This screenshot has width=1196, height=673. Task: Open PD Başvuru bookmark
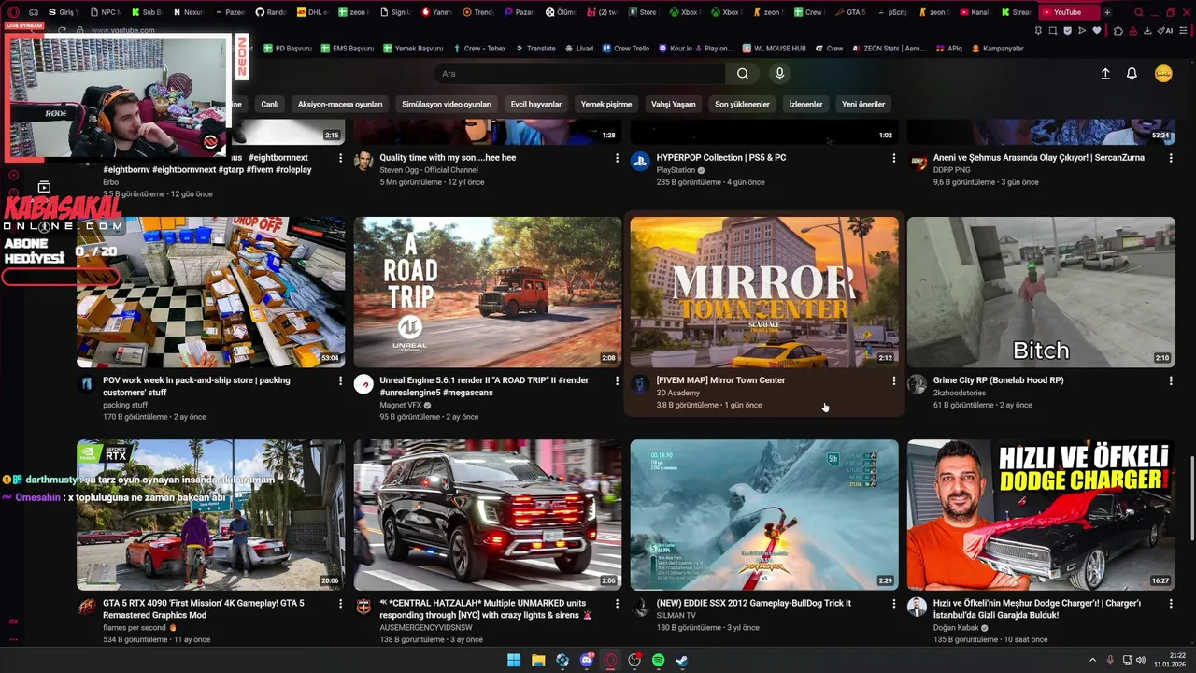pos(288,49)
